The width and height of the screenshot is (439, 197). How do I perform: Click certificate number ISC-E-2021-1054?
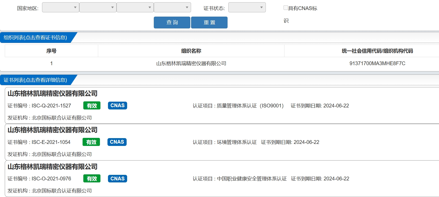click(51, 142)
